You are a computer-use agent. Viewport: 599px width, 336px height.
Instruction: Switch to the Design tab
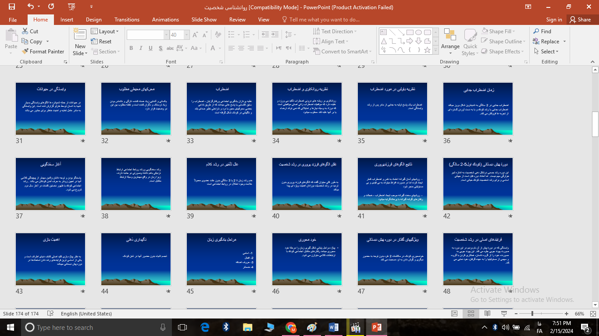[93, 20]
